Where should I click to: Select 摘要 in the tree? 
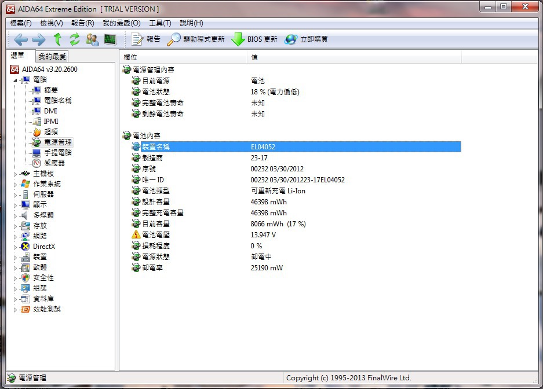51,90
